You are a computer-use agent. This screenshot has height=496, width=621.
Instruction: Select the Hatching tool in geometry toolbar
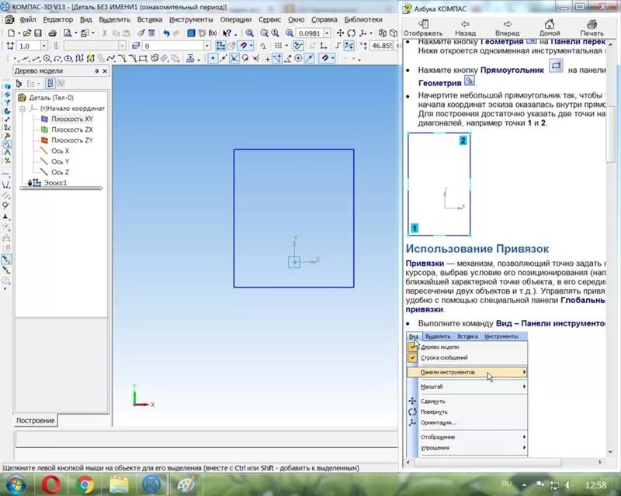[165, 59]
